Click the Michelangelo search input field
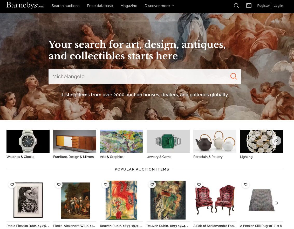The image size is (294, 229). (139, 76)
